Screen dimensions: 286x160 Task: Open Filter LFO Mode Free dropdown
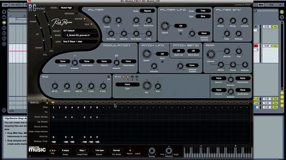point(203,11)
